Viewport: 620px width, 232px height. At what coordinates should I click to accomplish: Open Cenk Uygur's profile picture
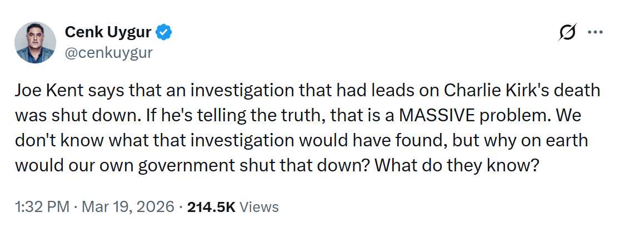(36, 42)
